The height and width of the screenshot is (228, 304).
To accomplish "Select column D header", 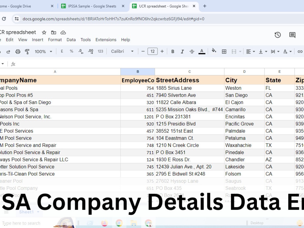I will pos(244,72).
